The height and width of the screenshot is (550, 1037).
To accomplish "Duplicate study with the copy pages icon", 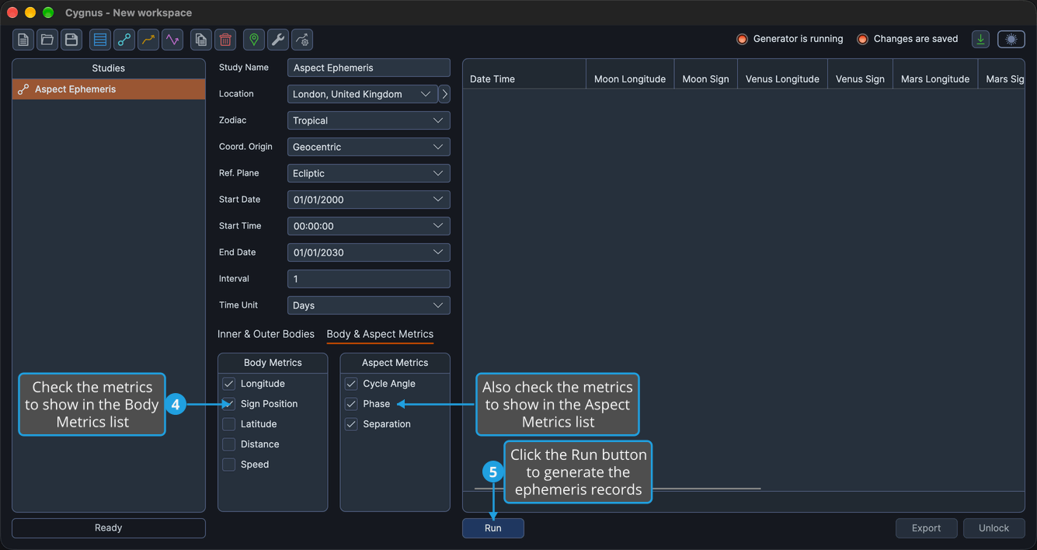I will 201,40.
